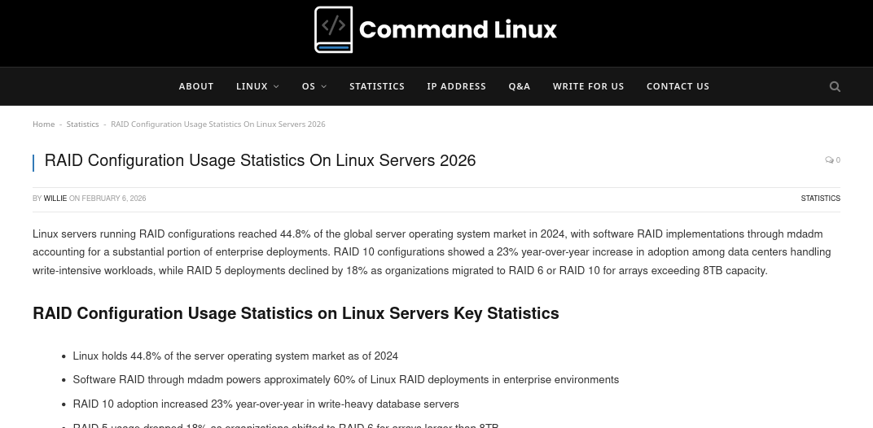This screenshot has width=873, height=428.
Task: Open the Q&A menu item
Action: [520, 86]
